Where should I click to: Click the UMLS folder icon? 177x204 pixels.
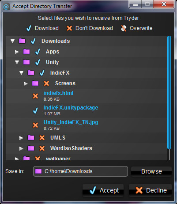[x=31, y=138]
